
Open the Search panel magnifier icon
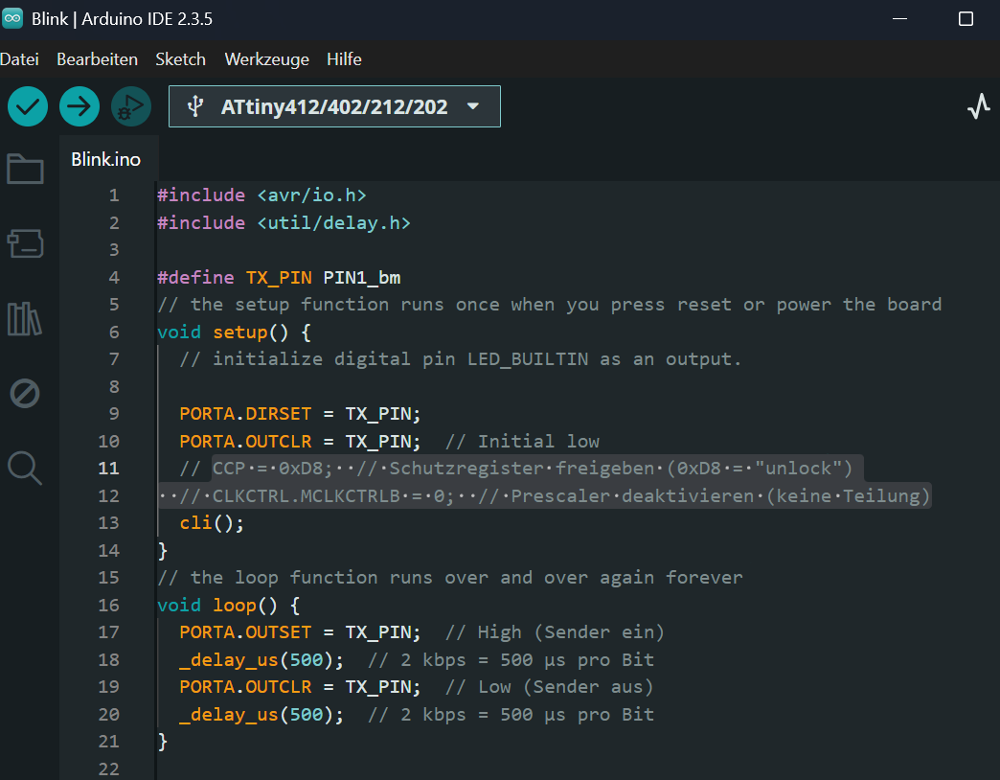click(25, 468)
